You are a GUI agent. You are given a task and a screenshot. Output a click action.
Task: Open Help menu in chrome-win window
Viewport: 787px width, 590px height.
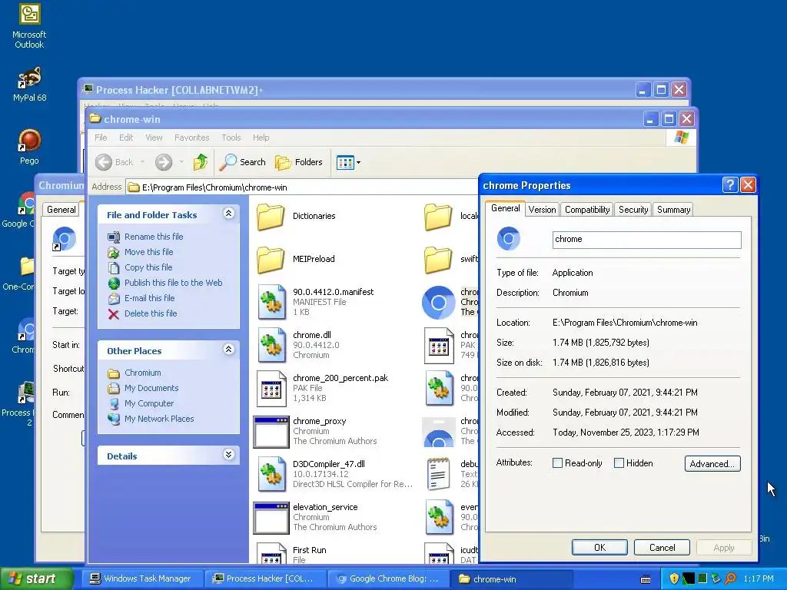pos(261,138)
